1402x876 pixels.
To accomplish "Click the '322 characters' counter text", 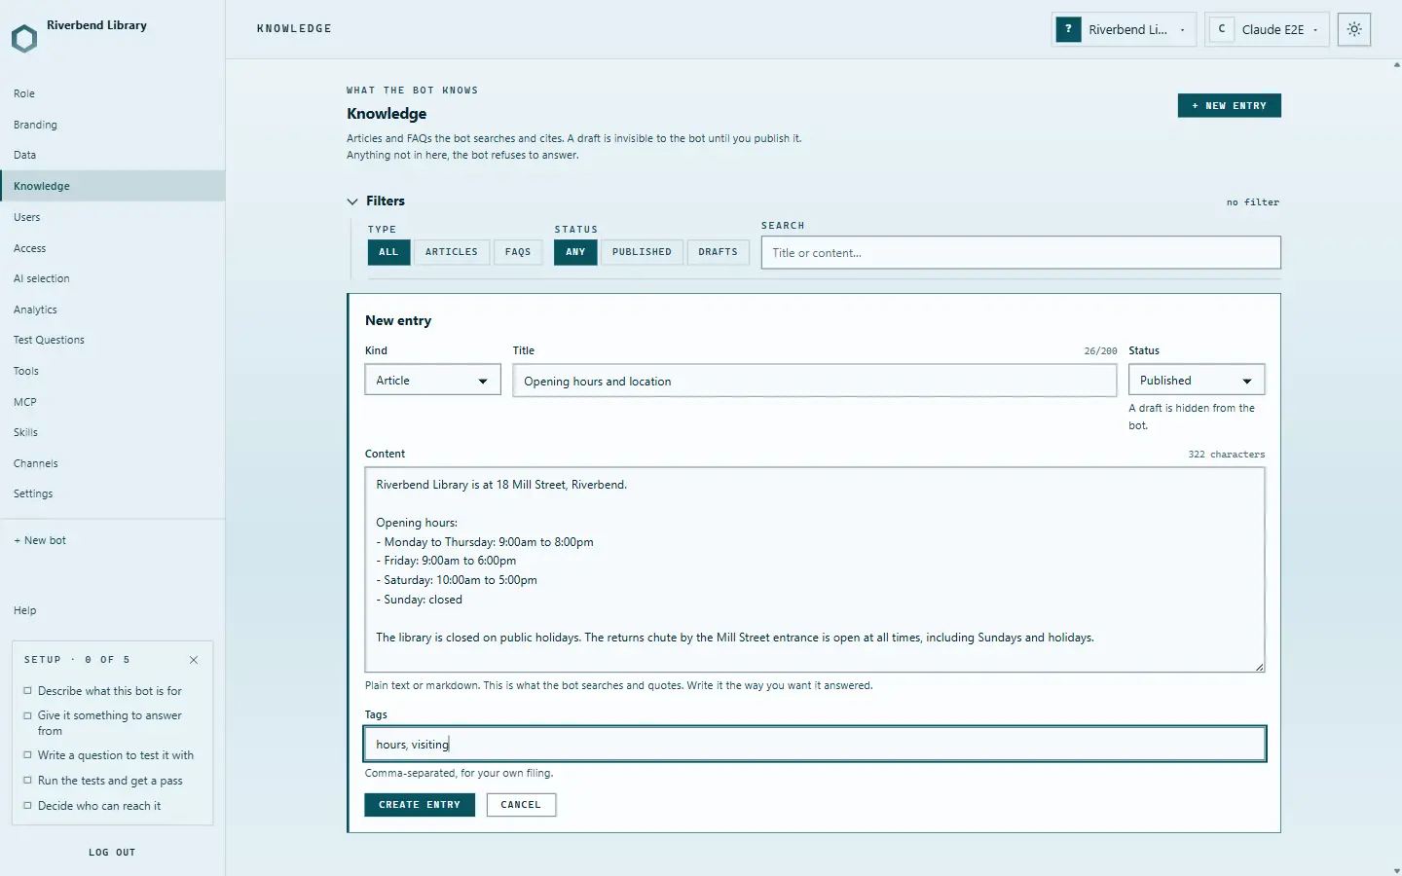I will 1227,455.
